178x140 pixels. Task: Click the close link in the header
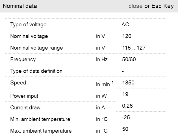click(135, 6)
